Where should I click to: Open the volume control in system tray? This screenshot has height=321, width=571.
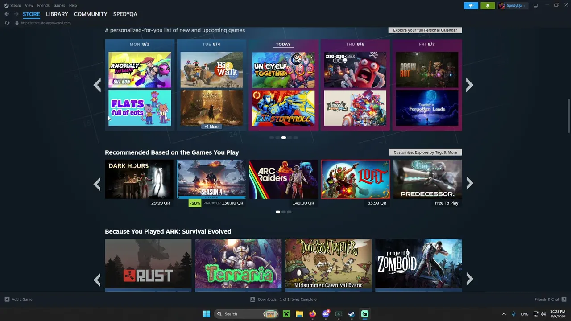[x=543, y=314]
